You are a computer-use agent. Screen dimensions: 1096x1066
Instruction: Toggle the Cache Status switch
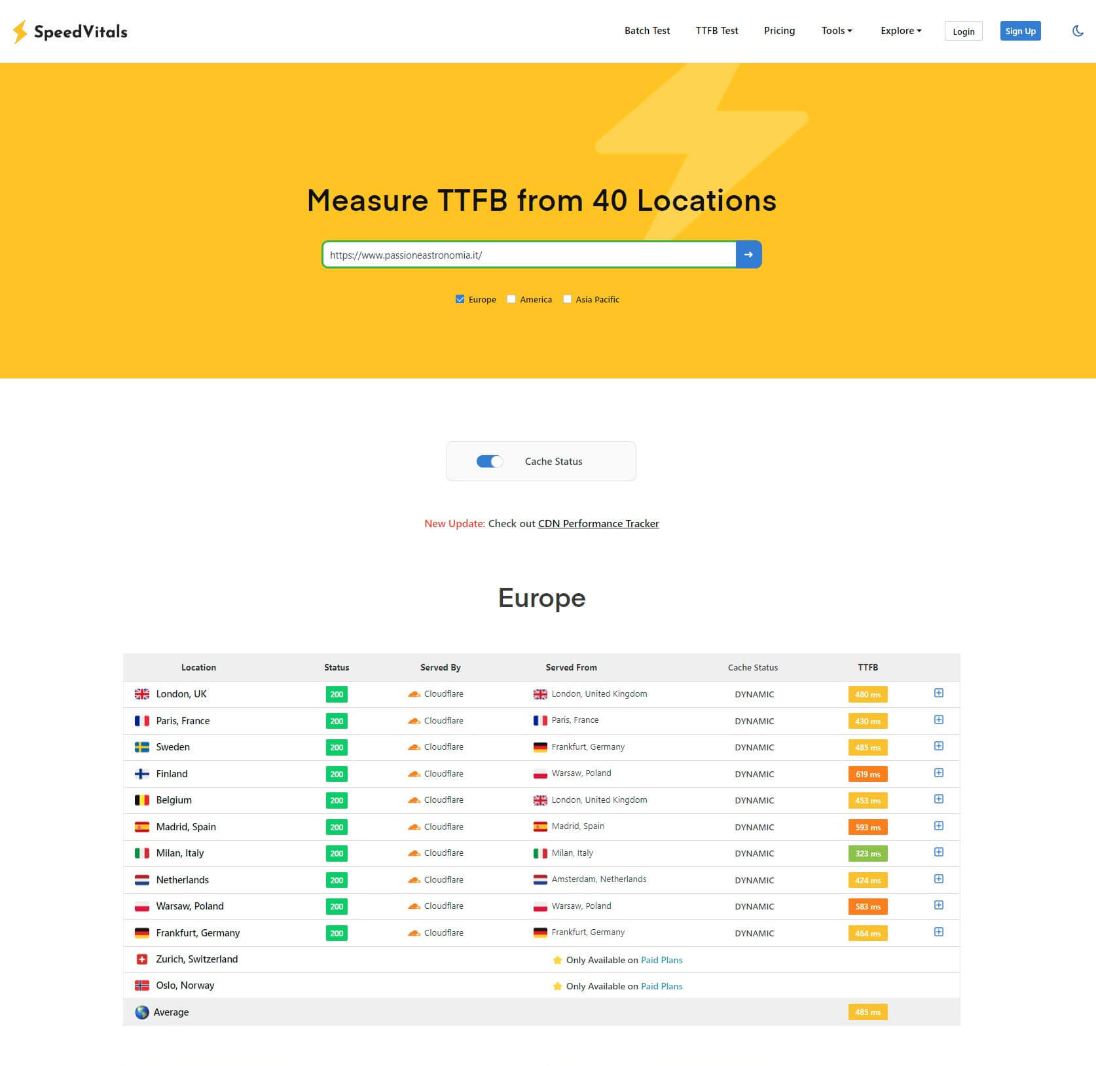490,462
